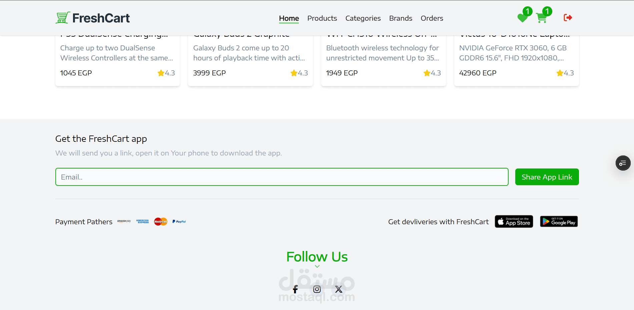Click the red logout icon

tap(568, 18)
